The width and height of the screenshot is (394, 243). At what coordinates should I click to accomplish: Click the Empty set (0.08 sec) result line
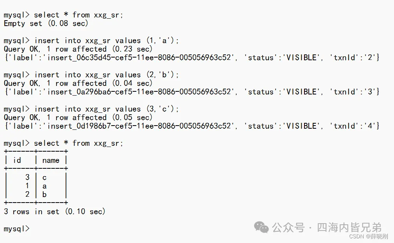(46, 24)
